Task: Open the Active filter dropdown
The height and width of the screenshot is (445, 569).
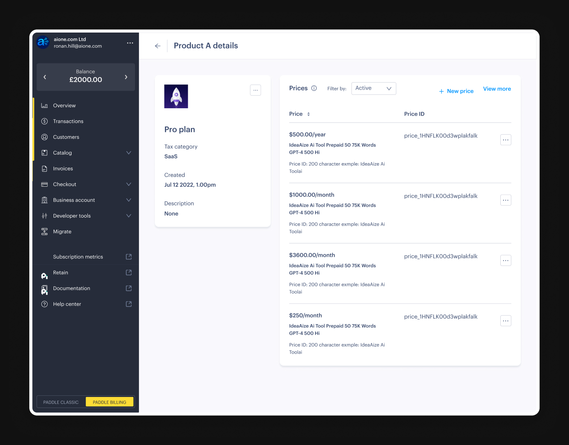Action: pyautogui.click(x=374, y=88)
